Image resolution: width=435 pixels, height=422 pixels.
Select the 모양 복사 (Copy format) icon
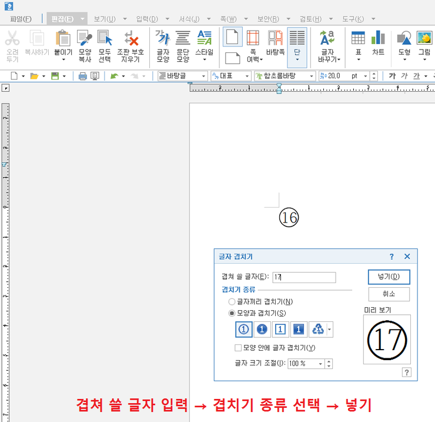pos(85,39)
